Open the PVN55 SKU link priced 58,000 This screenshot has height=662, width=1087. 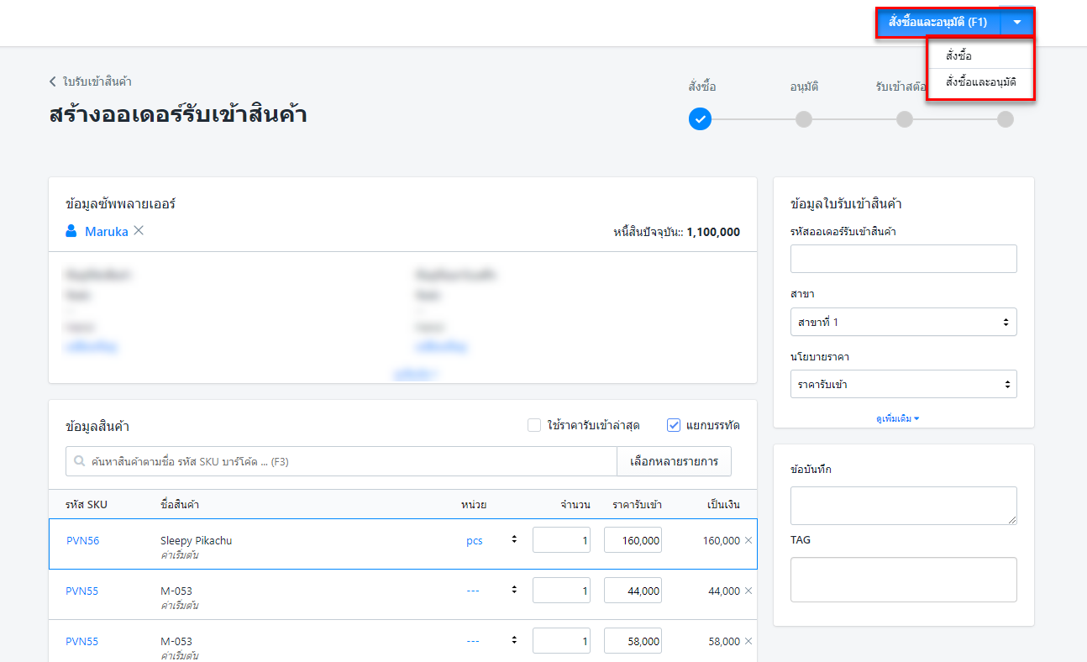[x=82, y=641]
